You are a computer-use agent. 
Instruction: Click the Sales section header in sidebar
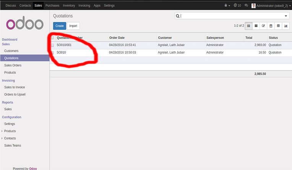pos(6,44)
